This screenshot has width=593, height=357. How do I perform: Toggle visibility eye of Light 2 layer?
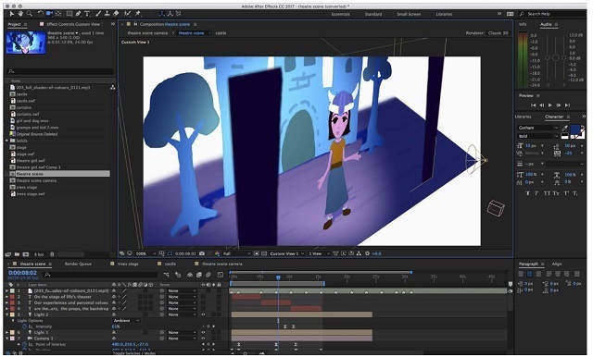[203, 314]
